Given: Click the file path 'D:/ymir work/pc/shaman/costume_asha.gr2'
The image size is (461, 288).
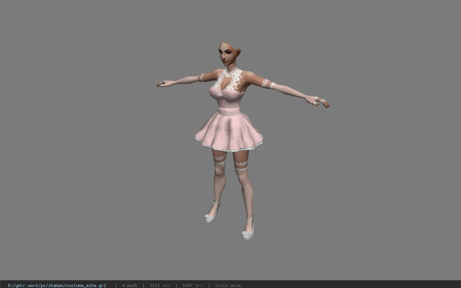Looking at the screenshot, I should (57, 285).
